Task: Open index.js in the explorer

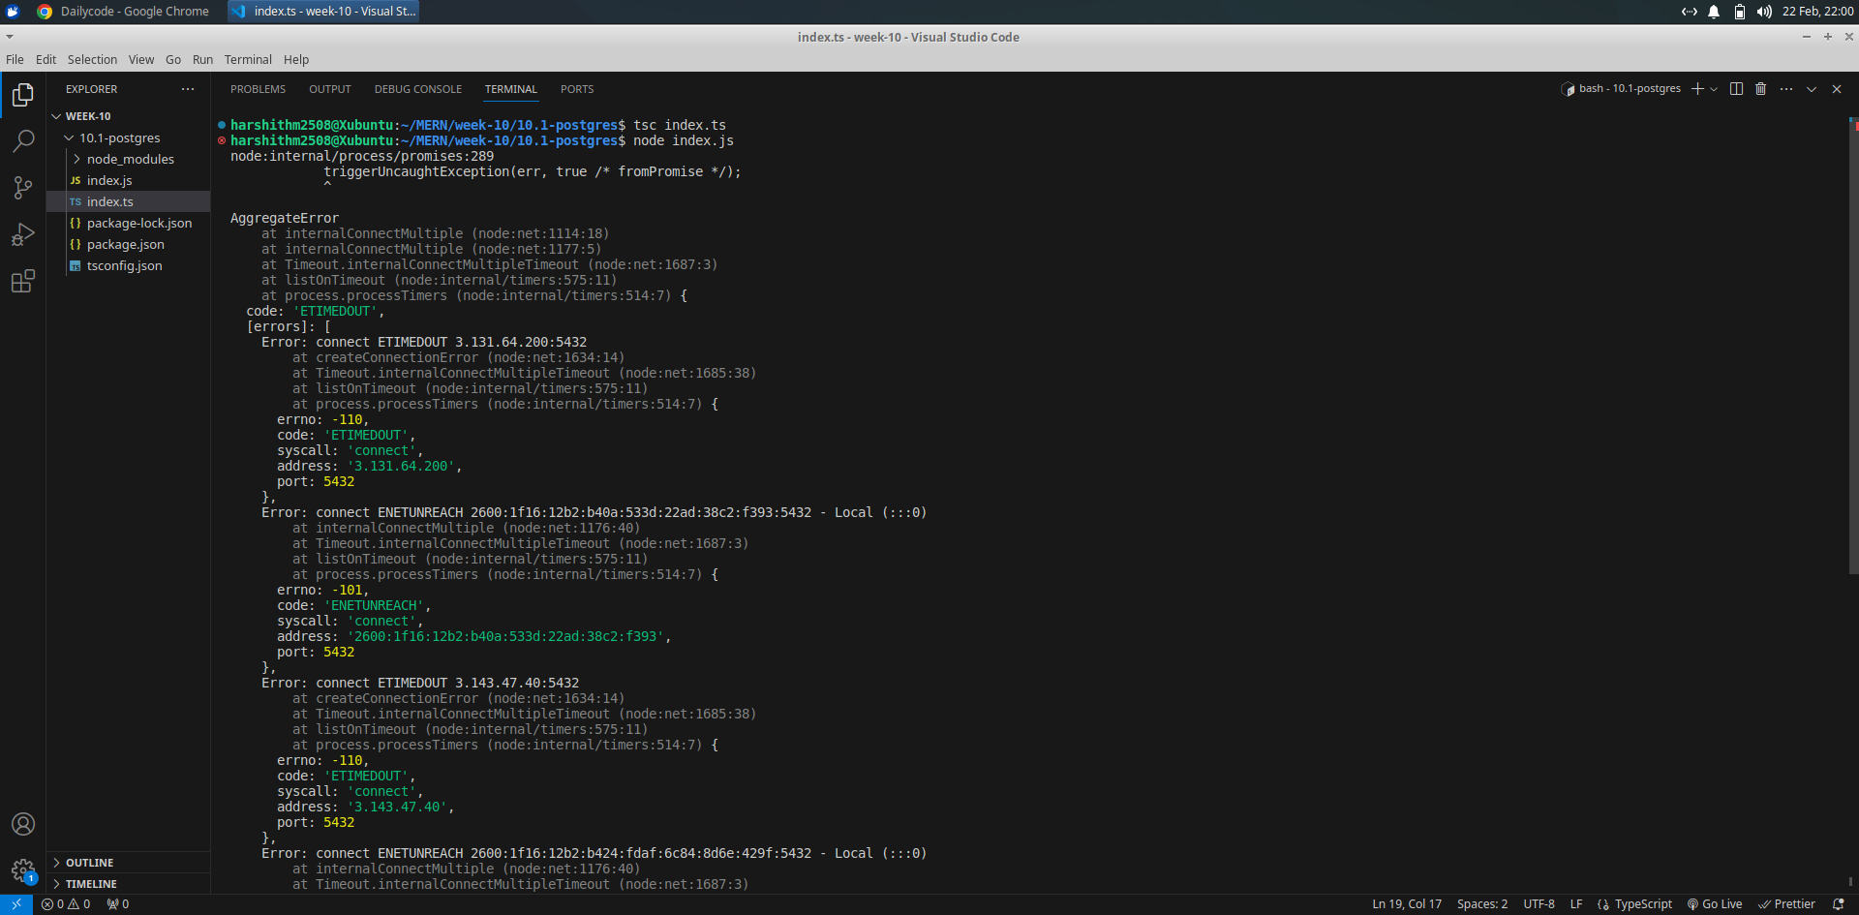Action: 129,181
